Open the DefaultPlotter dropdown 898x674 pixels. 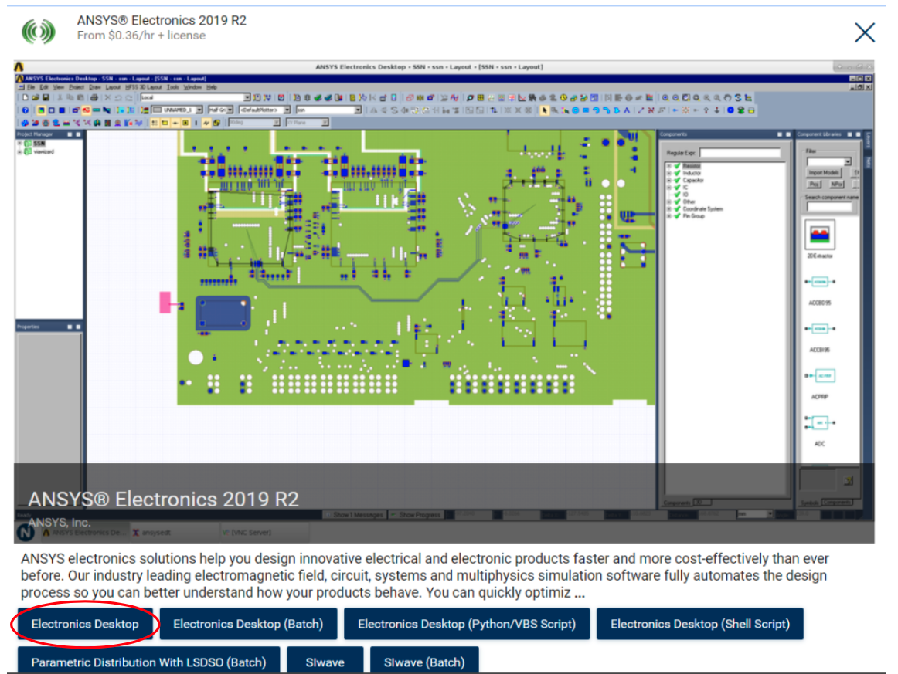(287, 110)
